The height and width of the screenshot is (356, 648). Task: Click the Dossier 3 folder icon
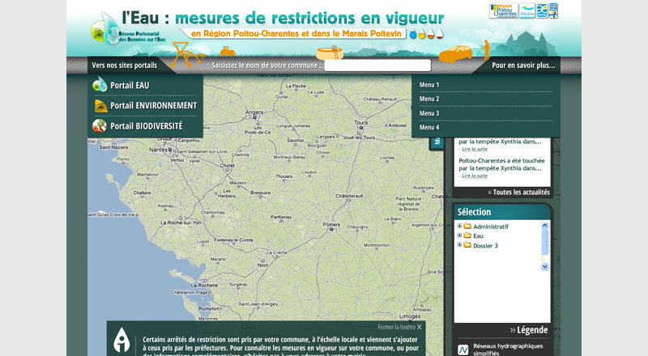pos(467,245)
